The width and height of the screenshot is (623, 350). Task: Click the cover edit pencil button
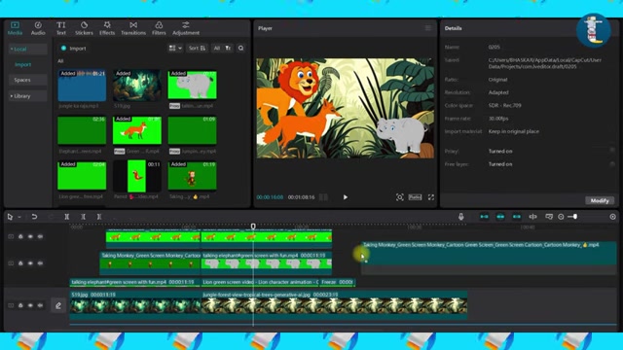pos(58,305)
